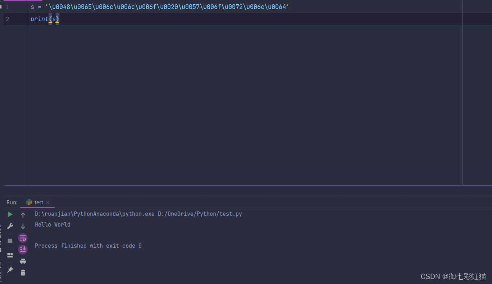The image size is (492, 284).
Task: Close the test run tab
Action: (x=48, y=202)
